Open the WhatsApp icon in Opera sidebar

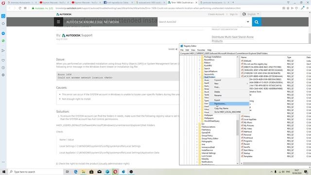click(3, 41)
